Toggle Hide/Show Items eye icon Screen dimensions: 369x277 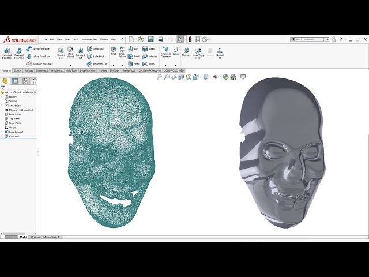pyautogui.click(x=215, y=77)
